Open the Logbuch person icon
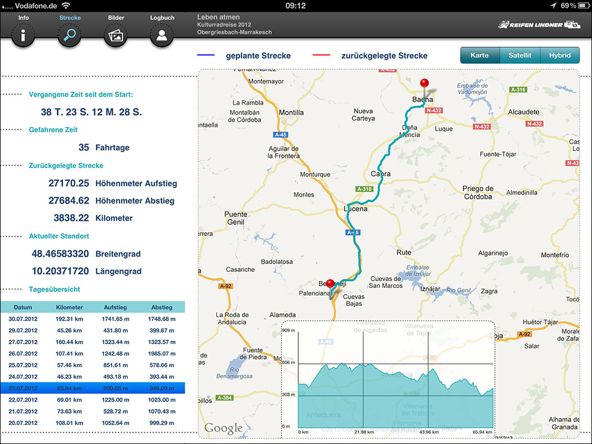 click(162, 35)
